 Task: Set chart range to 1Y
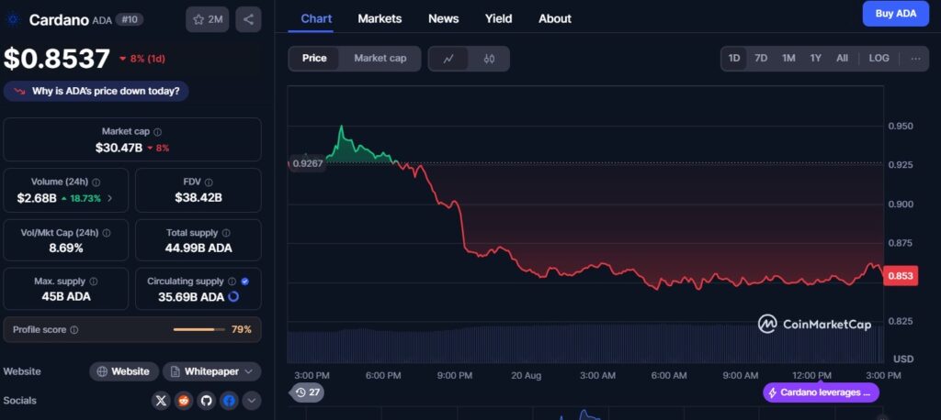(816, 58)
